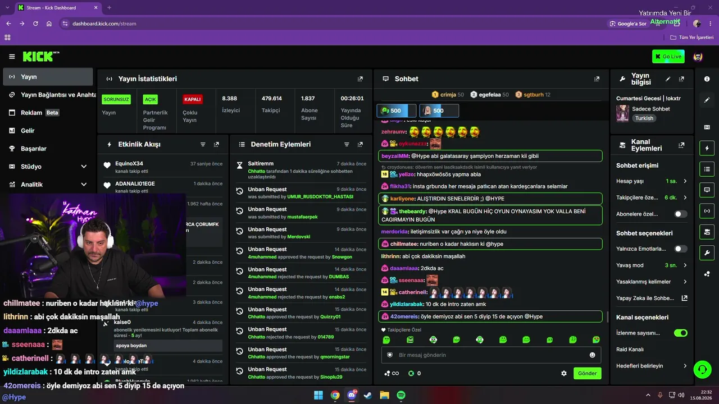
Task: Open the filter icon in Etkinlik Akışı
Action: [203, 144]
